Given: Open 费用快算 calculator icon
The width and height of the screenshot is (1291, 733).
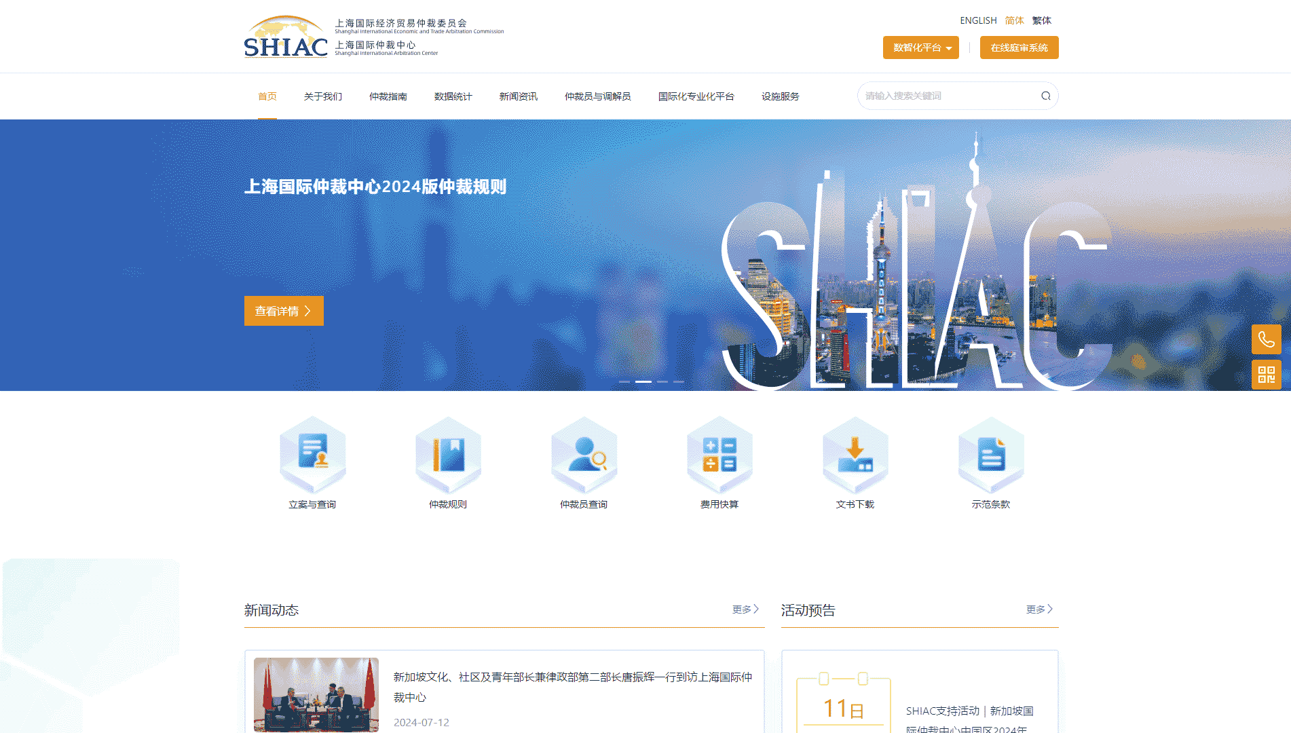Looking at the screenshot, I should (x=719, y=455).
